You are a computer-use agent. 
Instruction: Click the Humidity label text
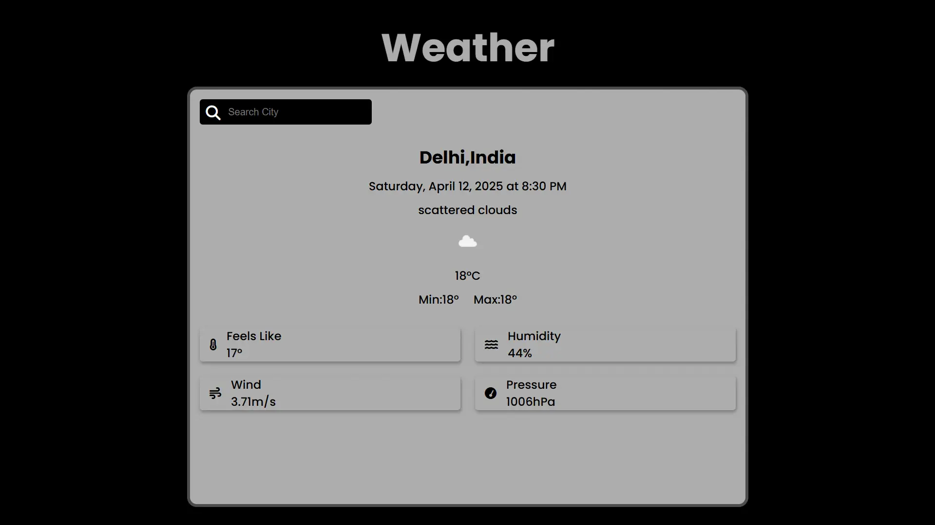click(534, 336)
